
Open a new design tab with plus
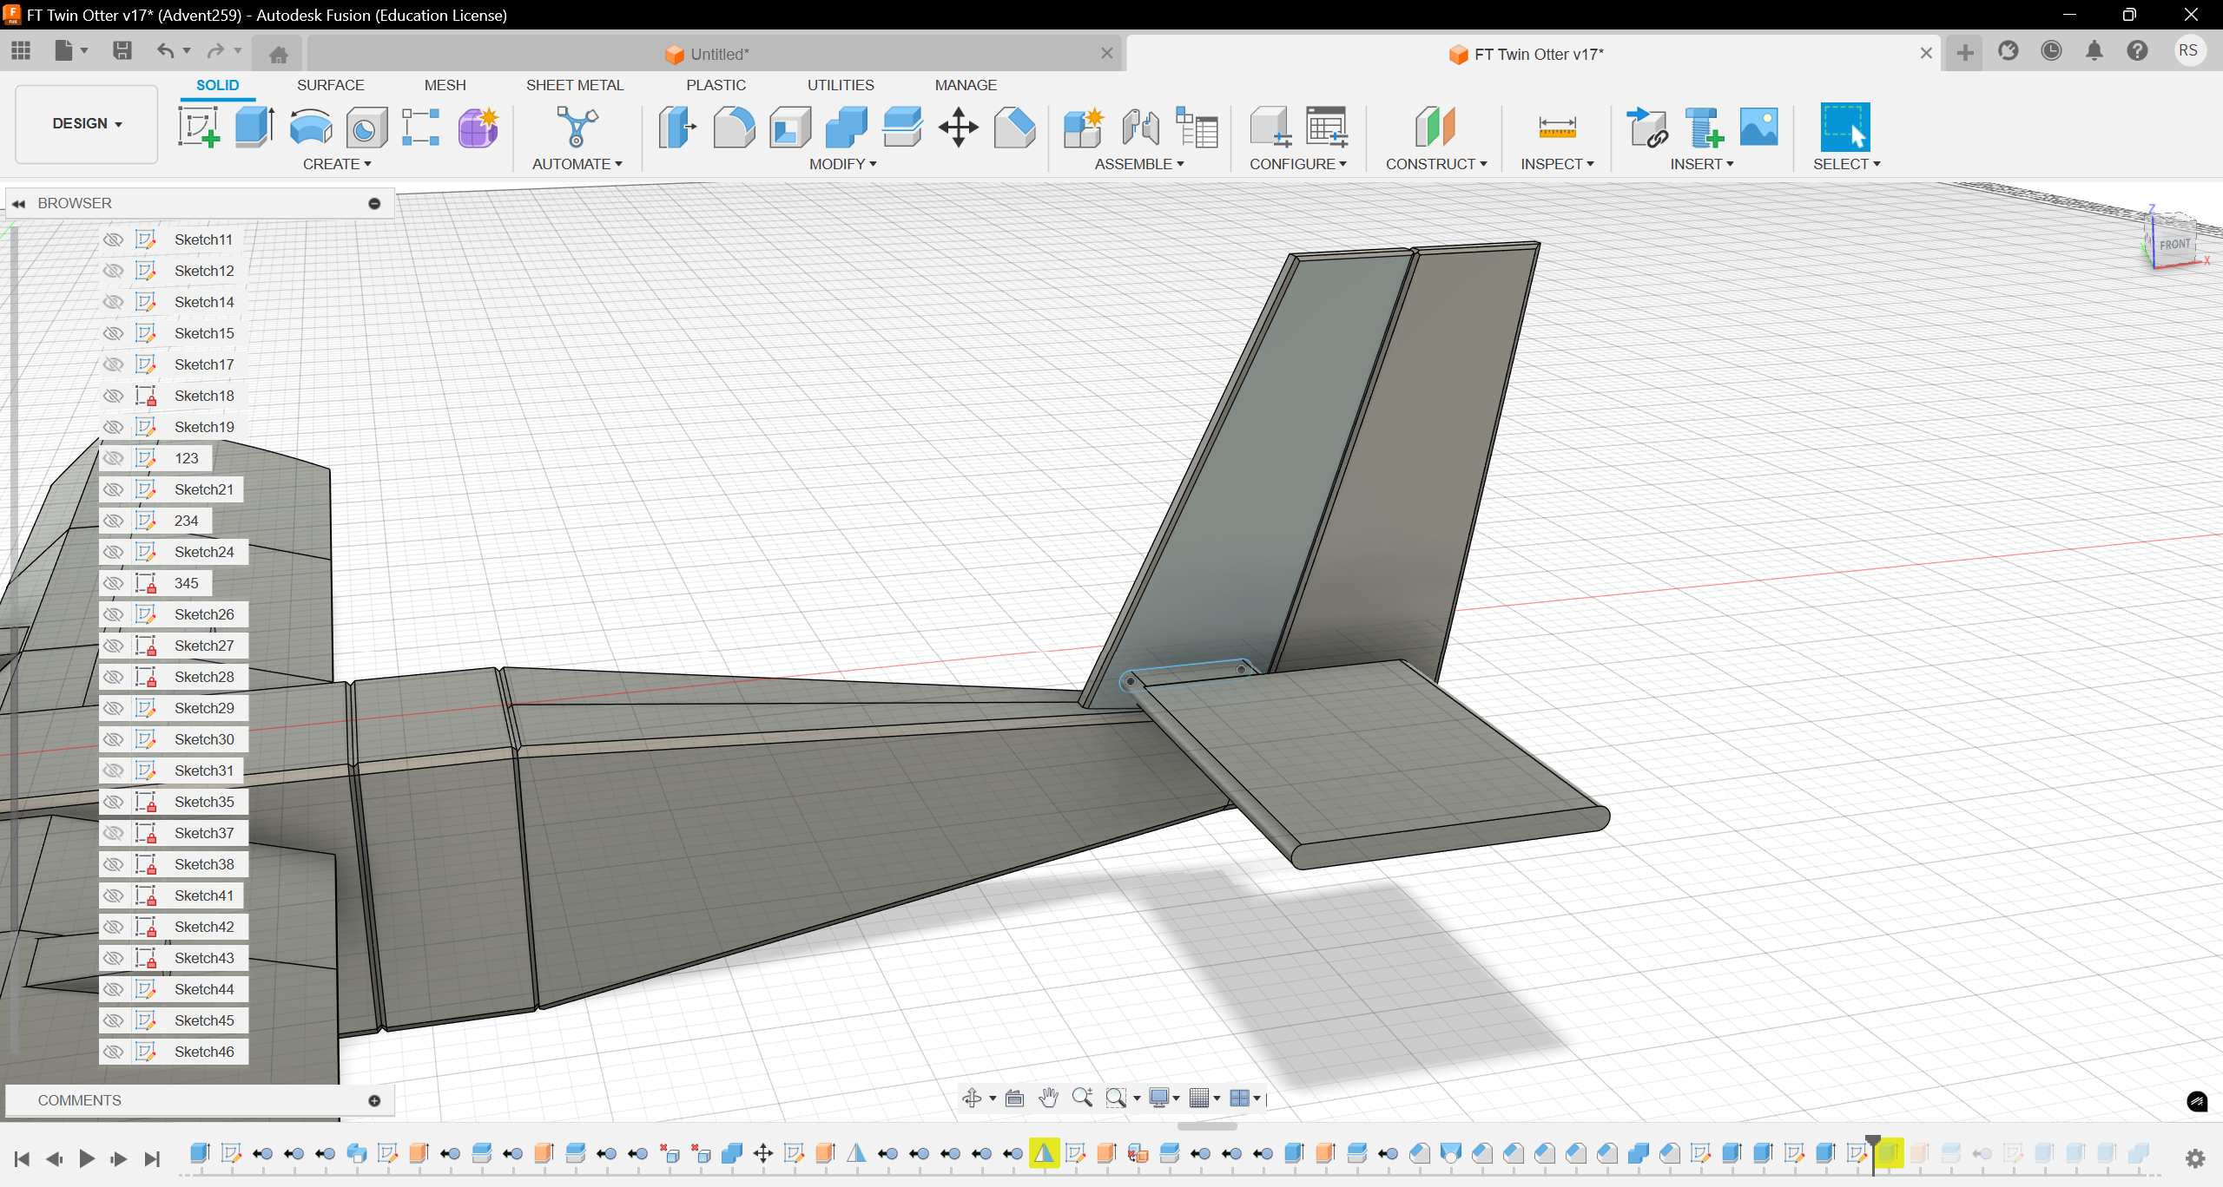[1964, 53]
